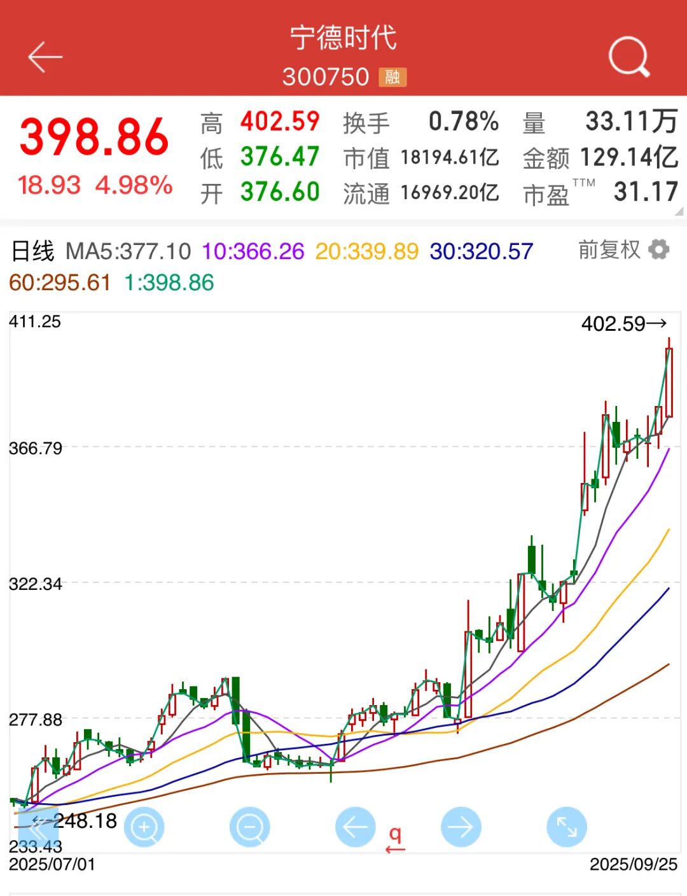Tap MA1 value 1:398.86

pyautogui.click(x=169, y=283)
